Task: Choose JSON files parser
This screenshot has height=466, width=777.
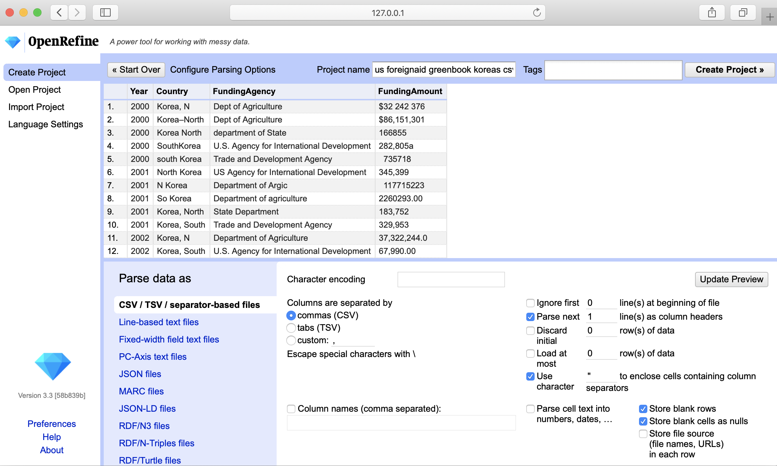Action: [140, 374]
